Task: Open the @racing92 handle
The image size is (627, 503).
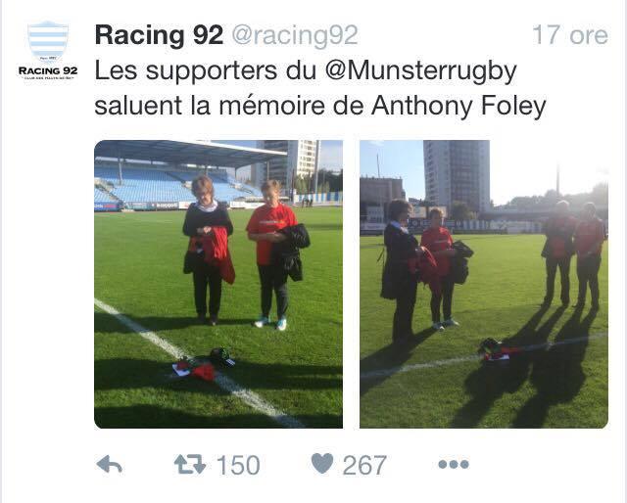Action: click(295, 36)
